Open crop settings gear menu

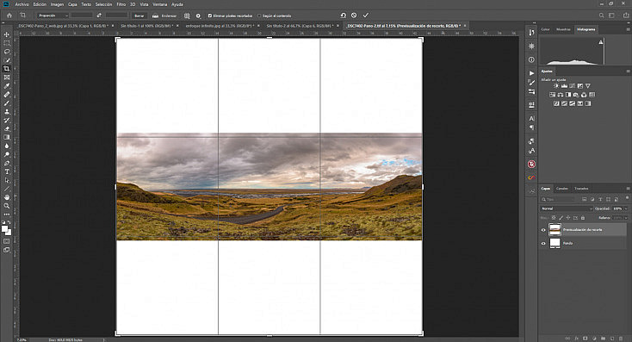click(198, 16)
